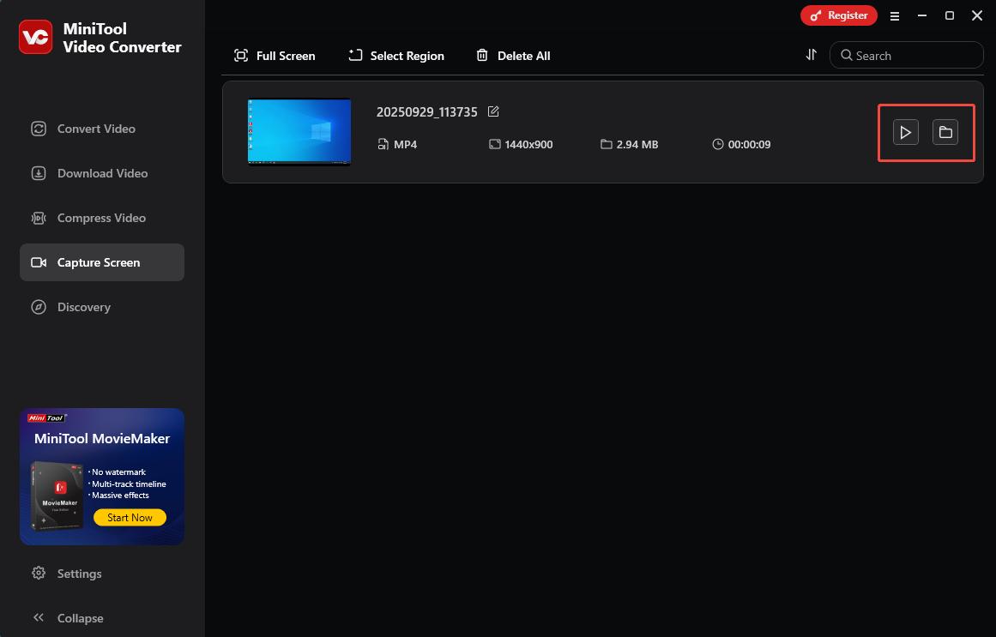996x637 pixels.
Task: Click inside the Search field
Action: click(907, 55)
